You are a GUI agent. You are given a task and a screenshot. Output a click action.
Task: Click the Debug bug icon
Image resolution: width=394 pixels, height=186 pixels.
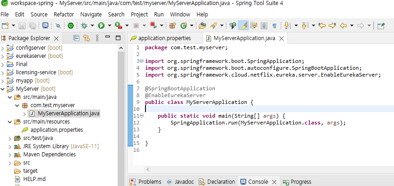pos(84,26)
